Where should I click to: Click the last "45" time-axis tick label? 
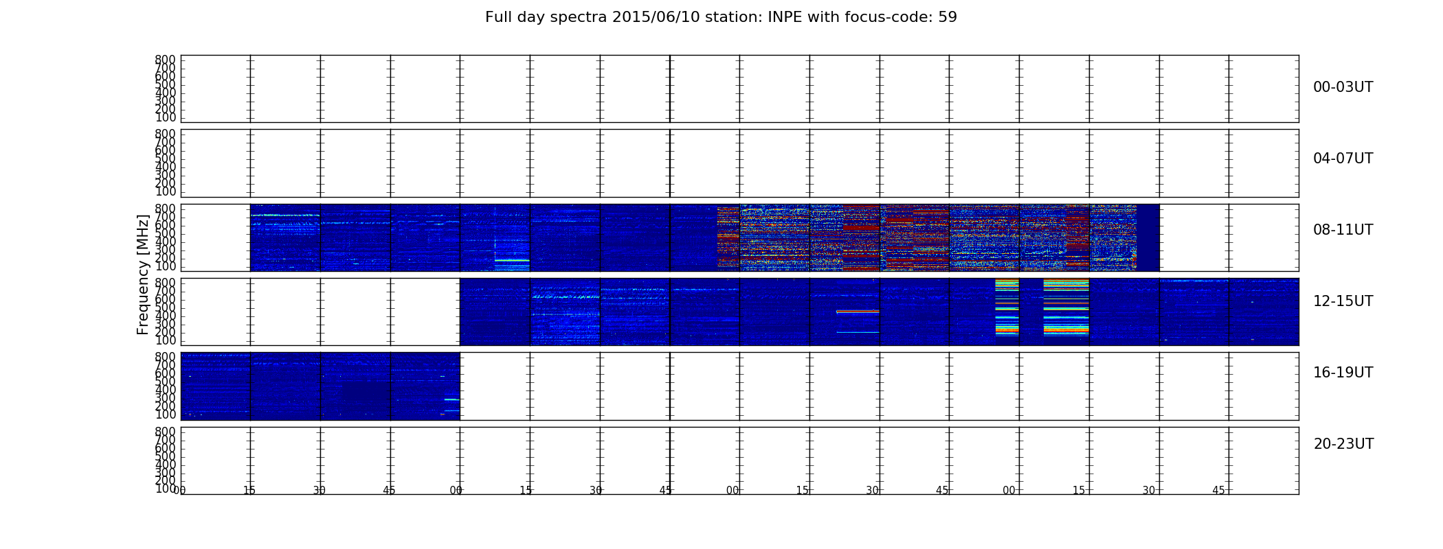coord(1218,491)
